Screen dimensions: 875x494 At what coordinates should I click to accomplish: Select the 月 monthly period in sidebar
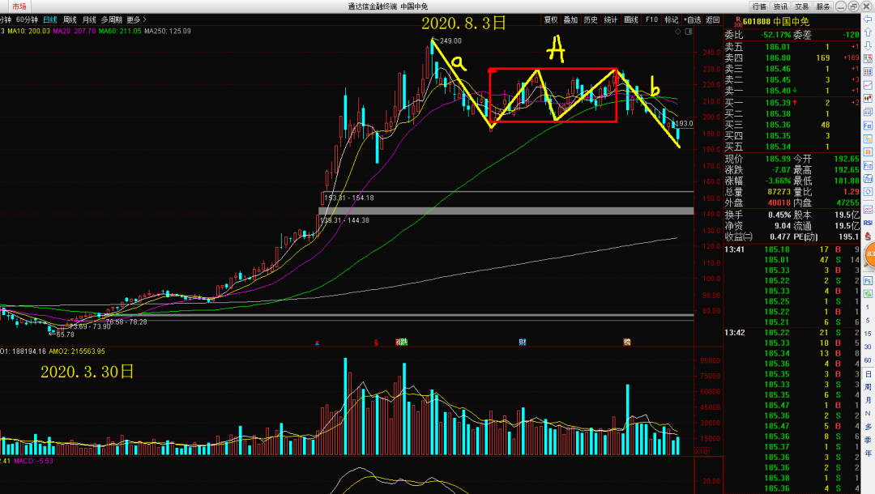(868, 400)
